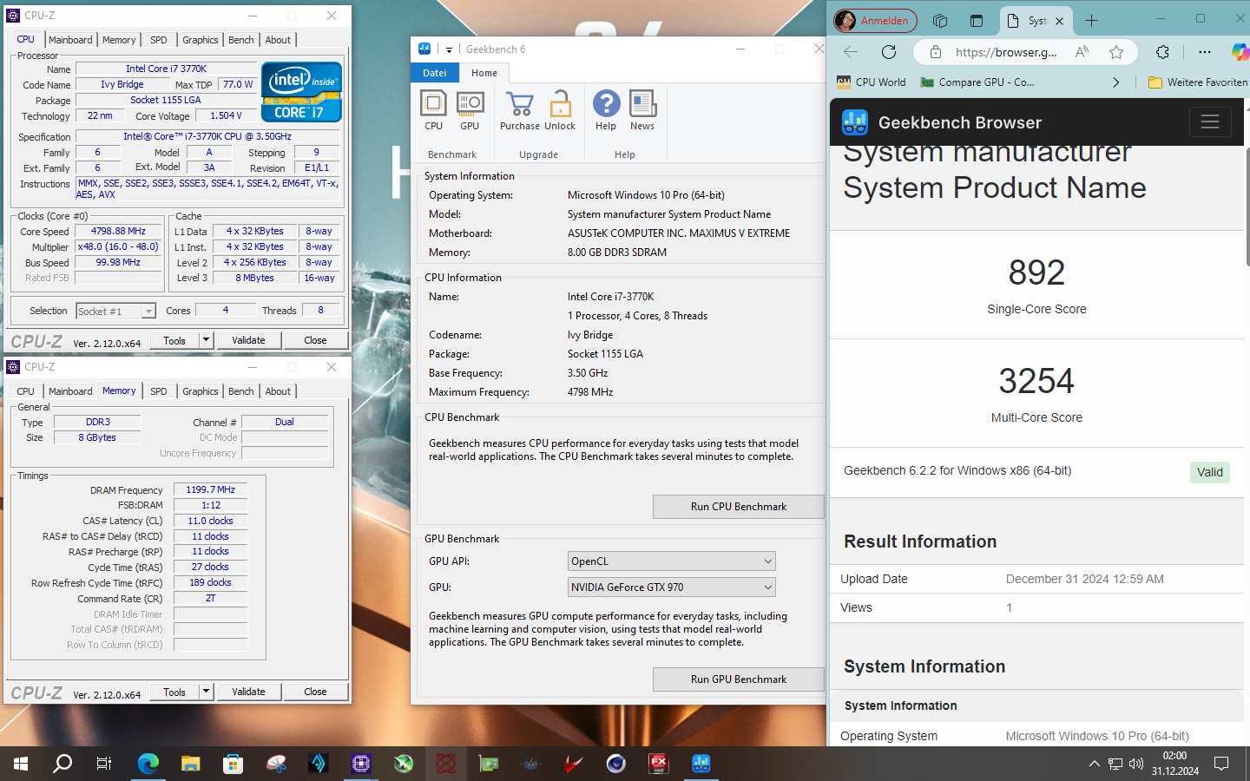1250x781 pixels.
Task: Open About tab in bottom CPU-Z window
Action: 278,391
